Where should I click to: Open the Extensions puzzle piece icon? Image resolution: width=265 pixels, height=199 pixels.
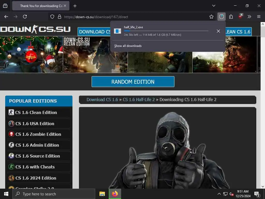click(231, 17)
